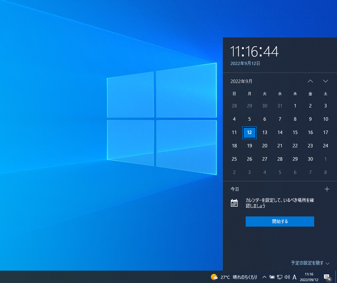The height and width of the screenshot is (283, 337).
Task: Choose September 8 in the calendar
Action: (295, 119)
